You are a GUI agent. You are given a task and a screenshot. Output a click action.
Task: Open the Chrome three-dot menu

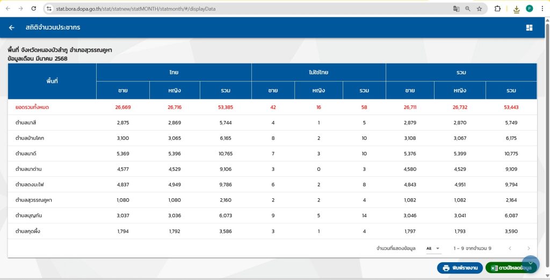[542, 9]
